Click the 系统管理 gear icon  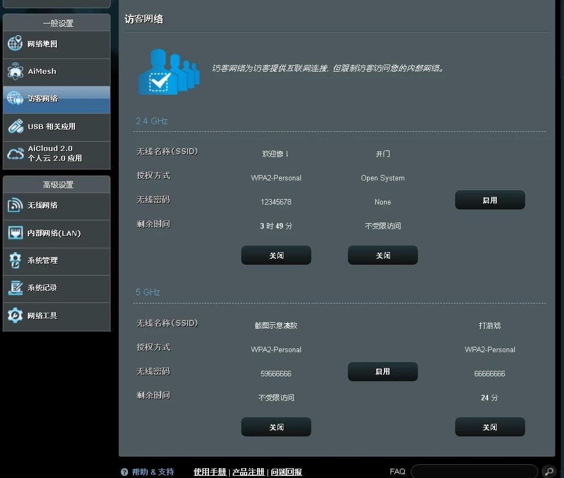point(15,260)
